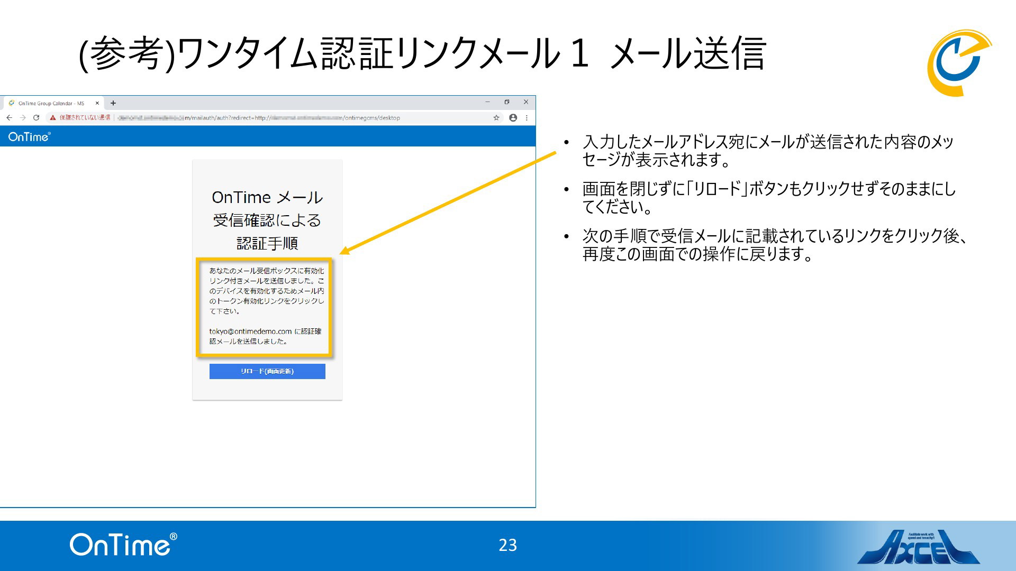Open a new browser tab with plus button
The image size is (1016, 571).
(113, 103)
